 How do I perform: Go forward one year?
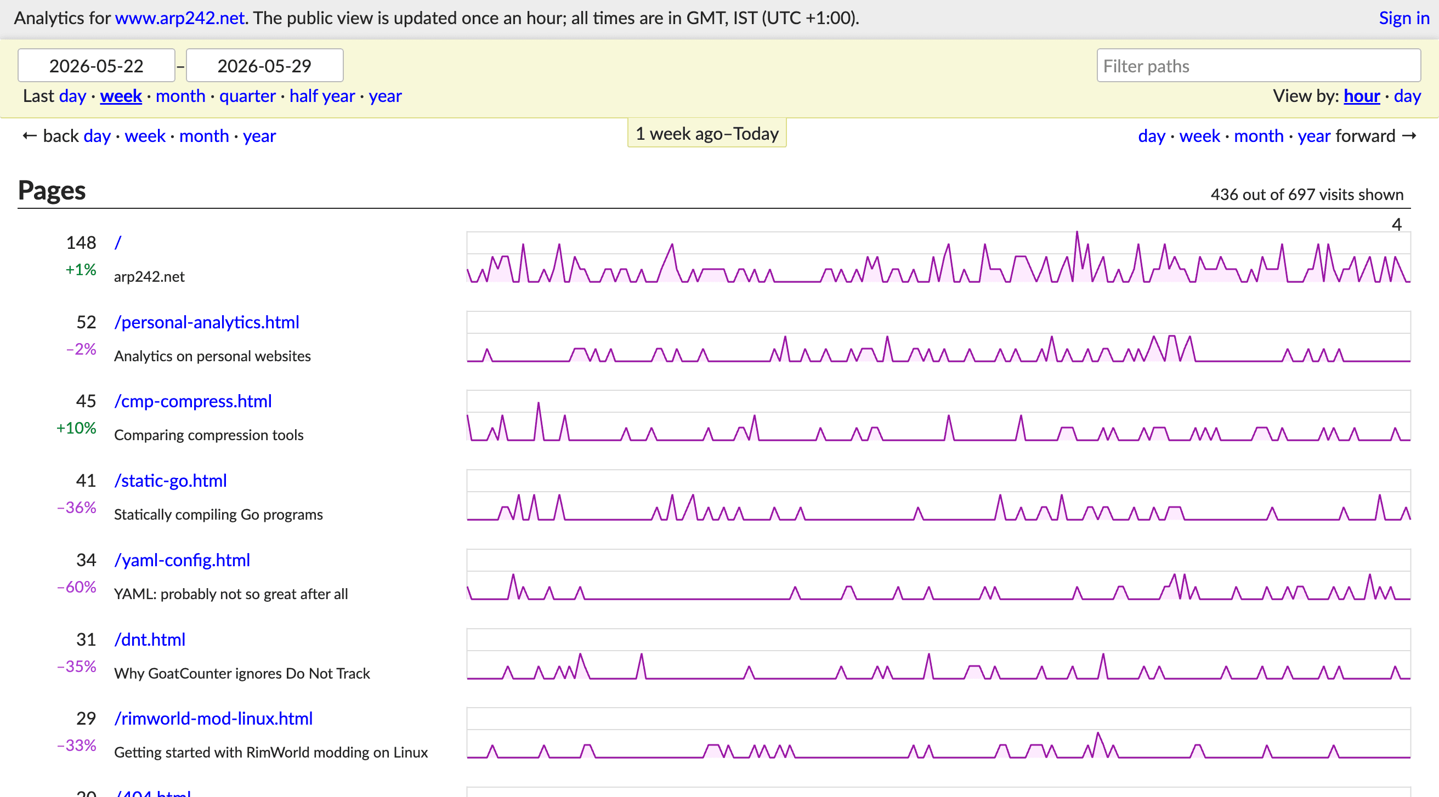click(1314, 136)
